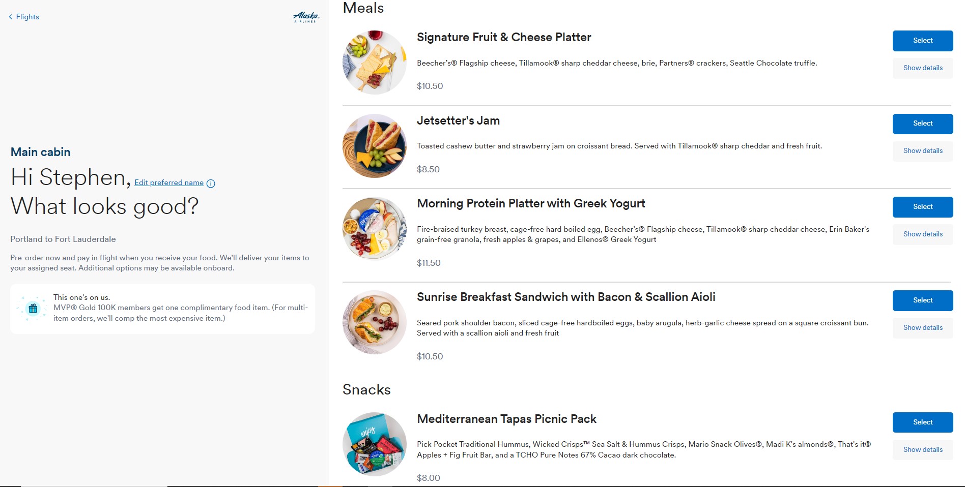Click the Flights link
The image size is (965, 487).
tap(27, 17)
